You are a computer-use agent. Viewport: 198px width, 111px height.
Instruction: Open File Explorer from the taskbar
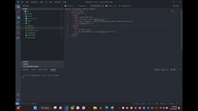click(95, 108)
